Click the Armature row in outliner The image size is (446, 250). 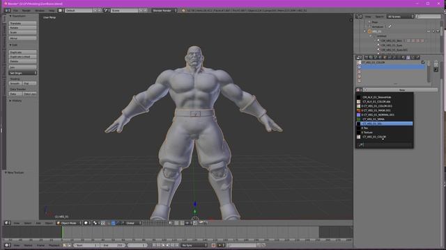378,26
